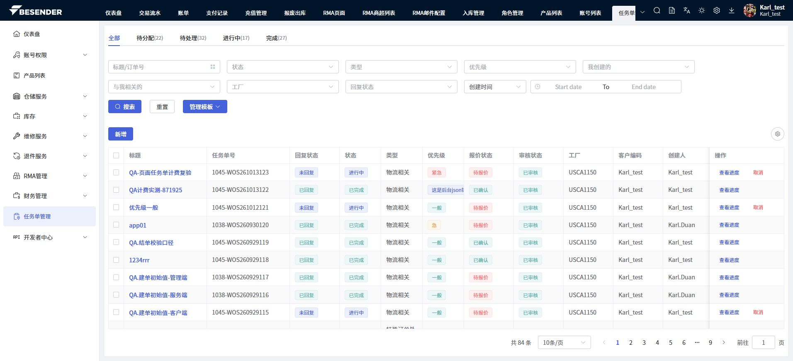Open the 优先级 filter dropdown

point(520,67)
